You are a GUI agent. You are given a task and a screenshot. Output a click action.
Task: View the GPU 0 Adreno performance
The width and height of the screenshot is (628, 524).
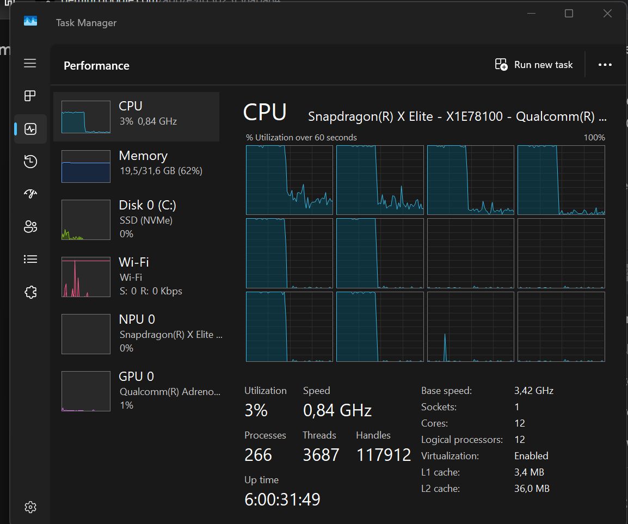[x=137, y=390]
